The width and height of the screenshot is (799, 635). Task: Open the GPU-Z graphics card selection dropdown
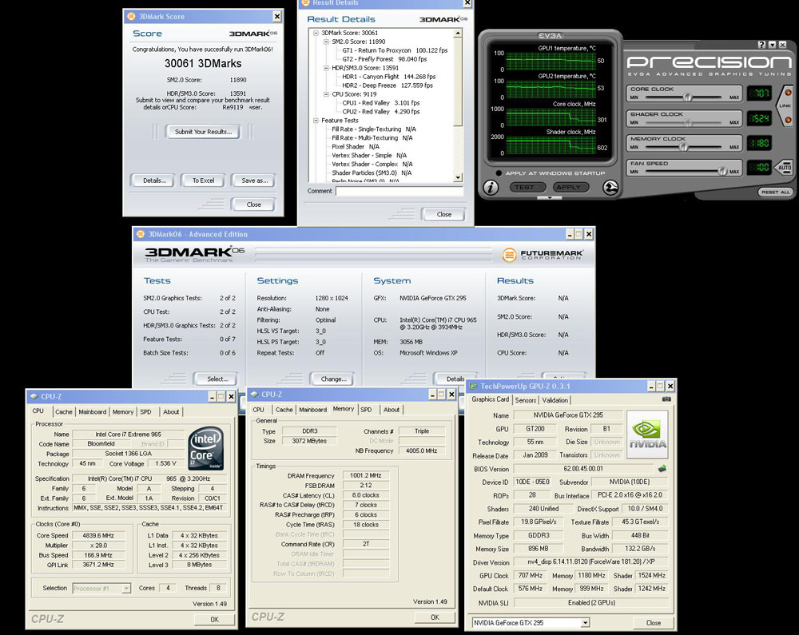click(585, 622)
